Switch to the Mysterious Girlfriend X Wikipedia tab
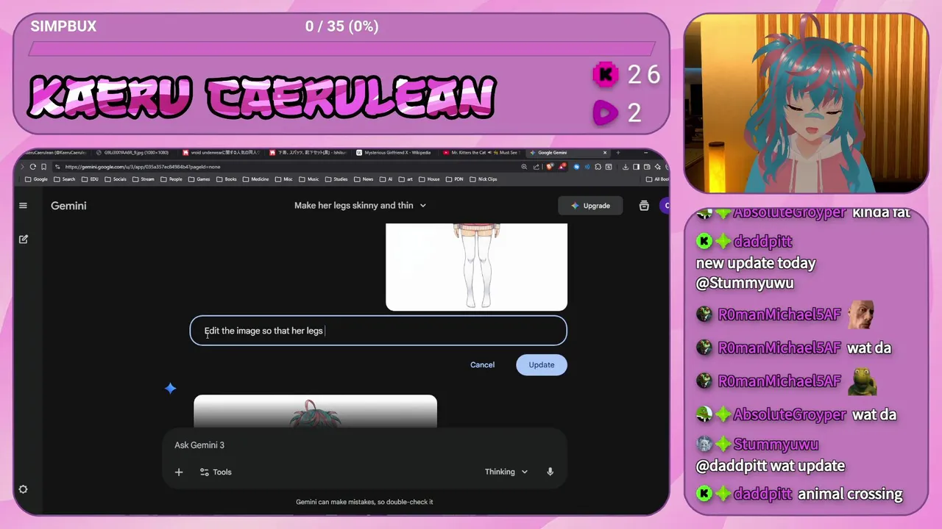942x529 pixels. [x=394, y=153]
